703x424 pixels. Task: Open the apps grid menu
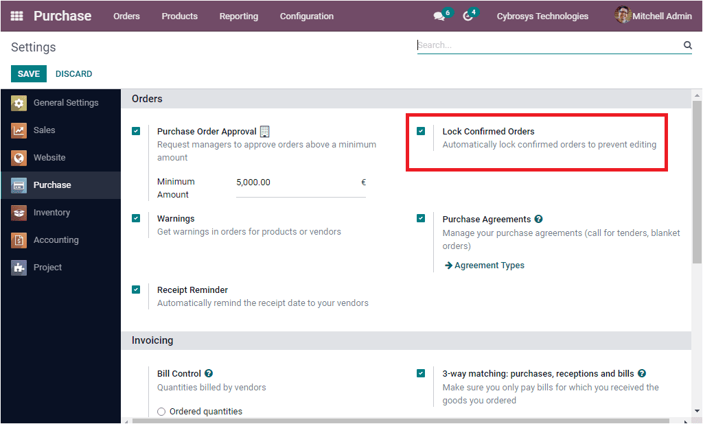[x=16, y=16]
